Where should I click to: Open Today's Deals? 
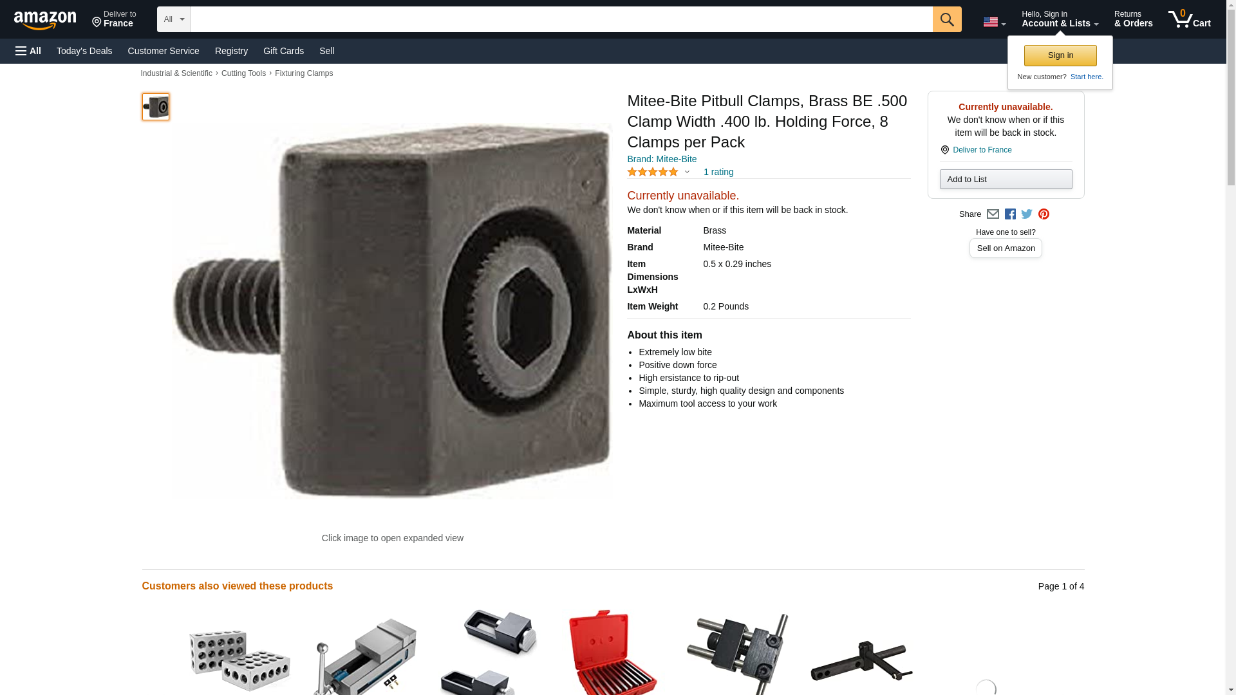tap(84, 51)
